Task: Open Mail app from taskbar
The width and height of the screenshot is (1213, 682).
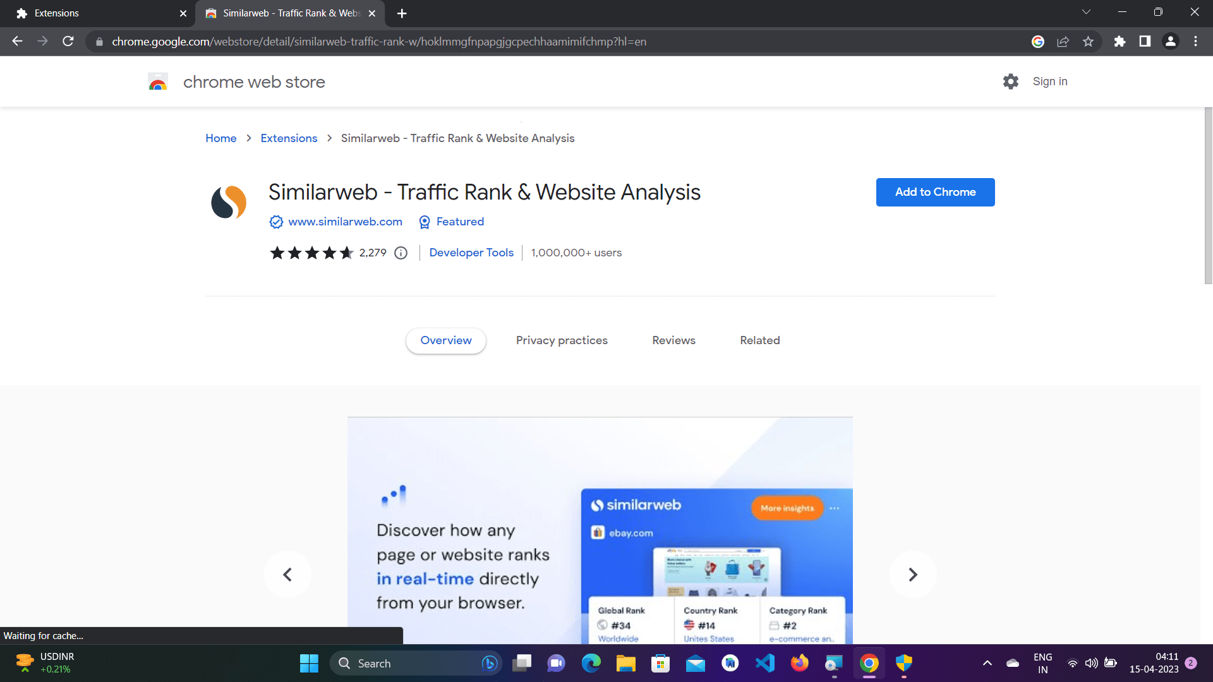Action: (696, 663)
